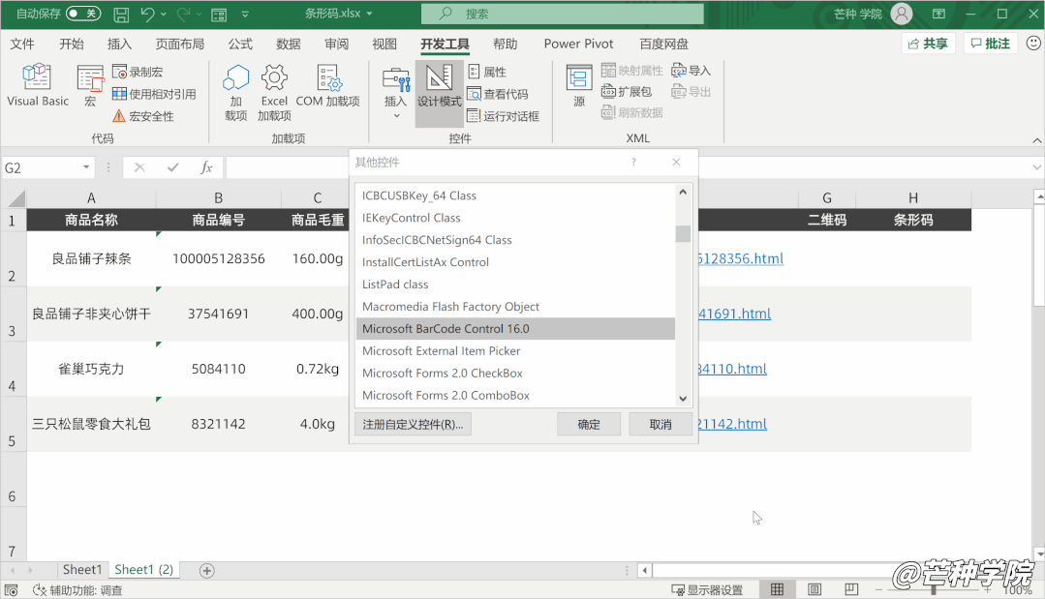The width and height of the screenshot is (1045, 599).
Task: Select the Sheet1 worksheet tab
Action: (x=81, y=570)
